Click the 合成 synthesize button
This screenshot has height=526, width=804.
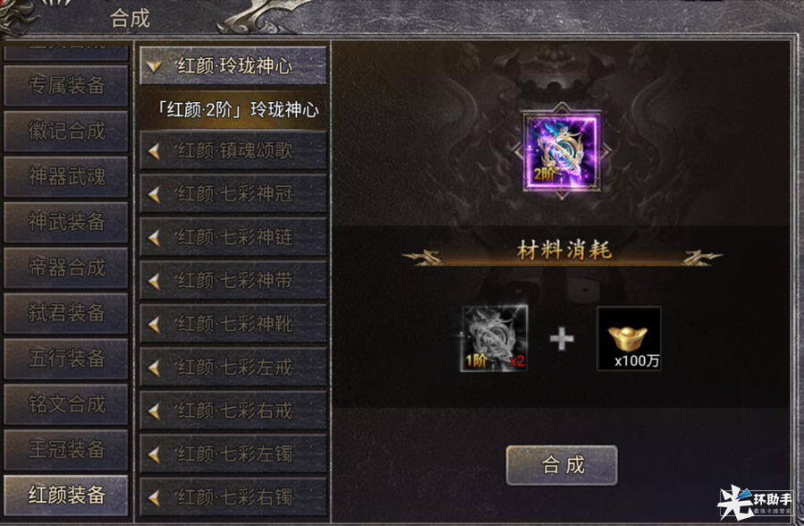pos(562,465)
